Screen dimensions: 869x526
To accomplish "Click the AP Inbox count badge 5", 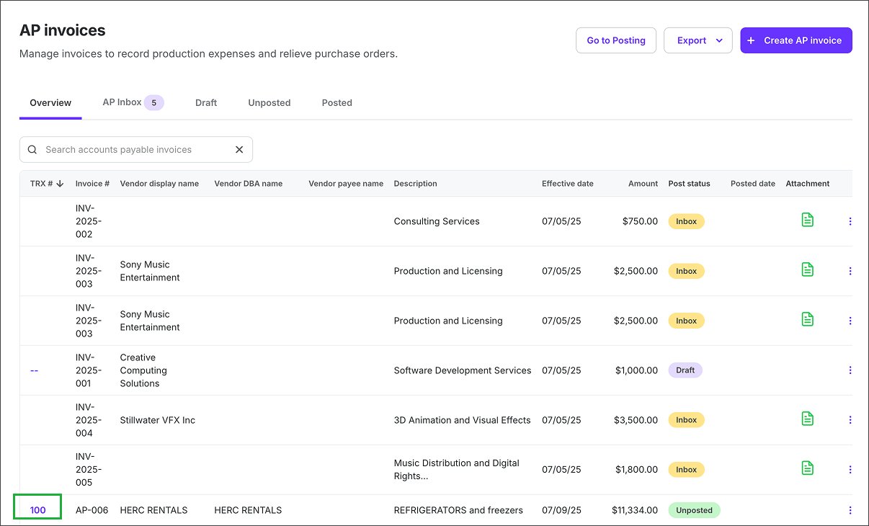I will (x=154, y=102).
